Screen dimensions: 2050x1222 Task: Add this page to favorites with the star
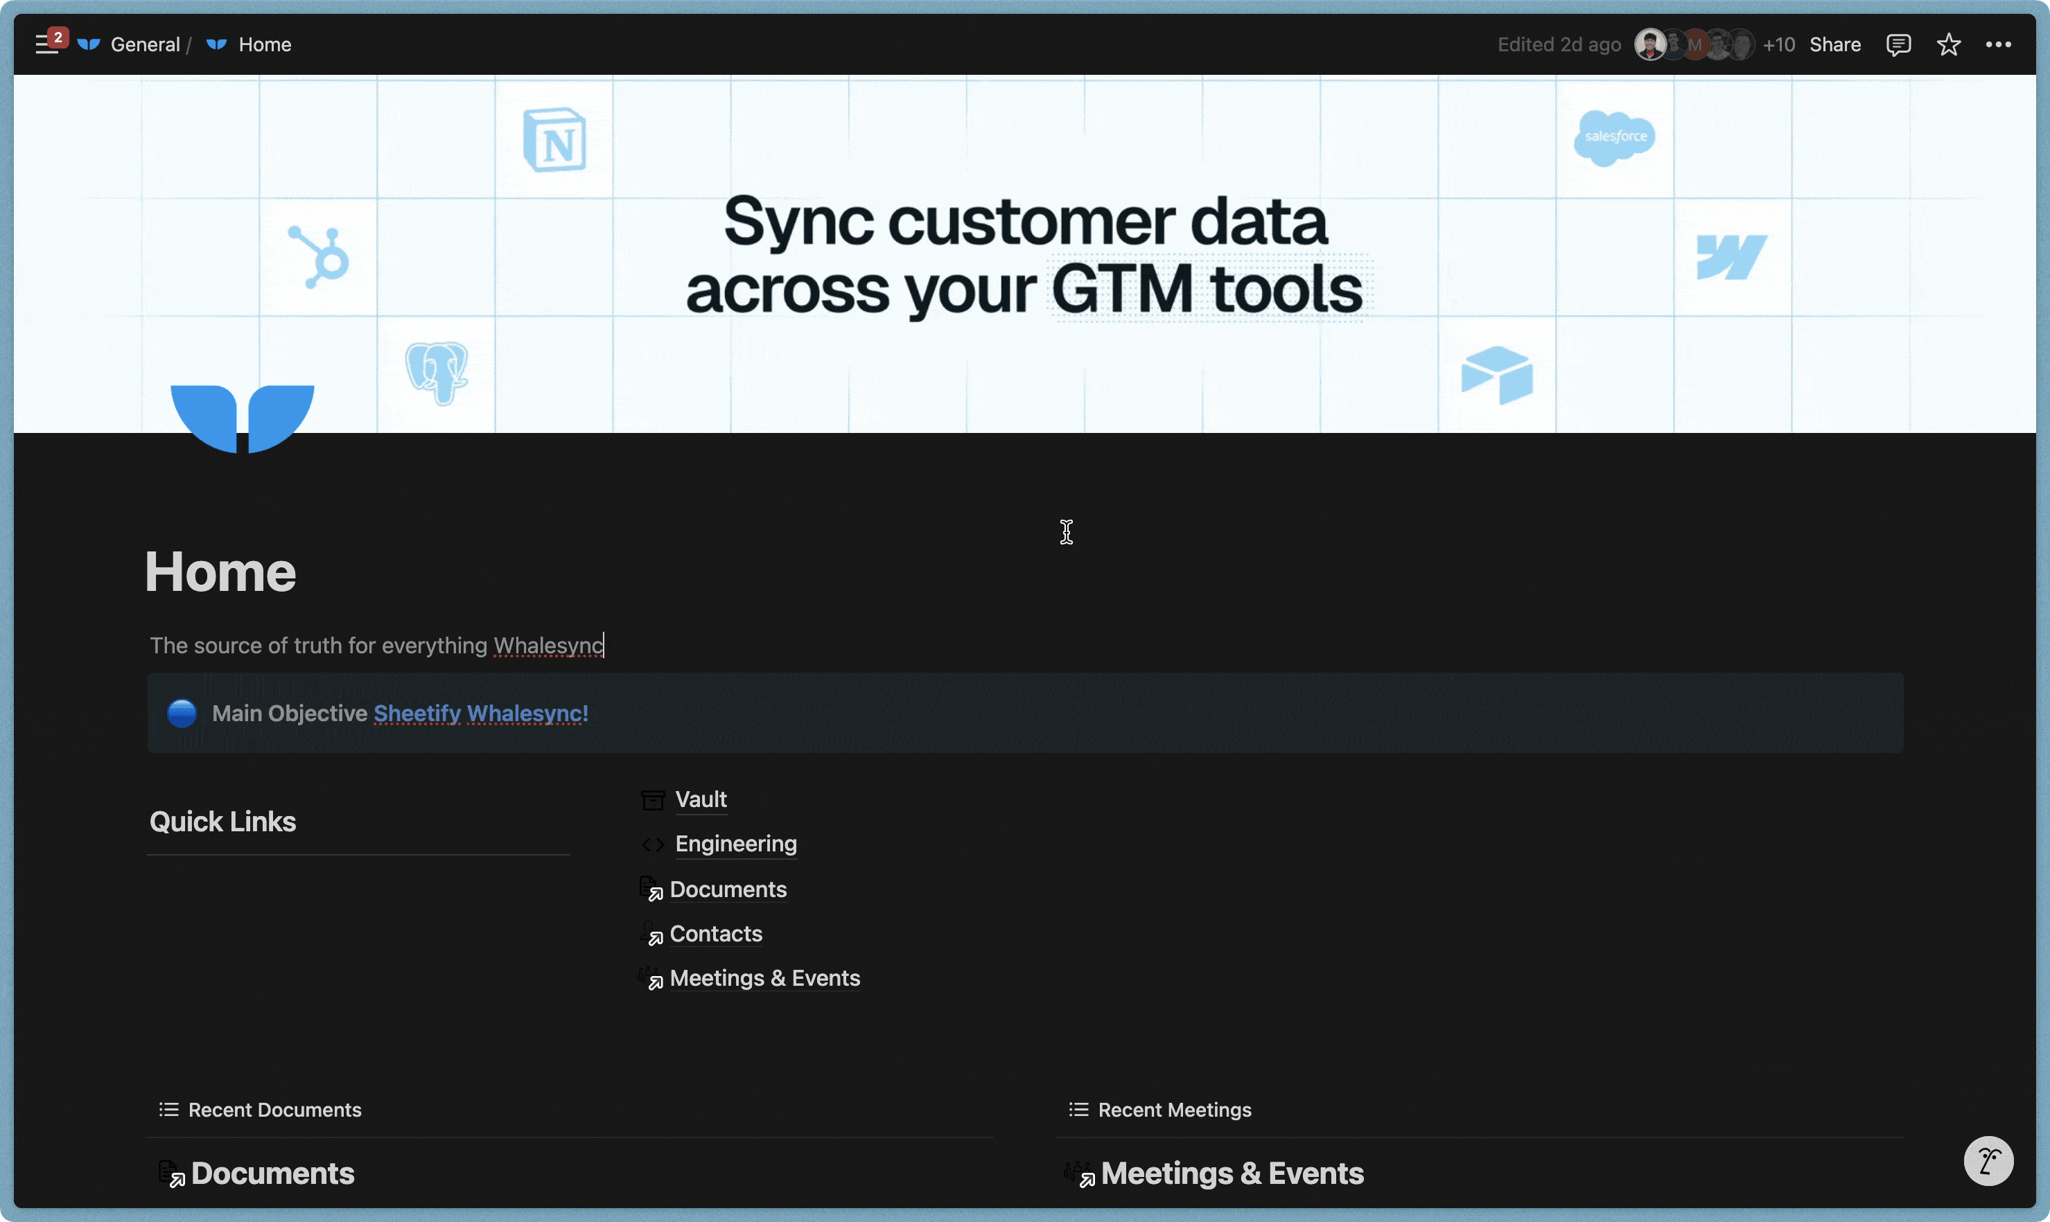point(1948,44)
